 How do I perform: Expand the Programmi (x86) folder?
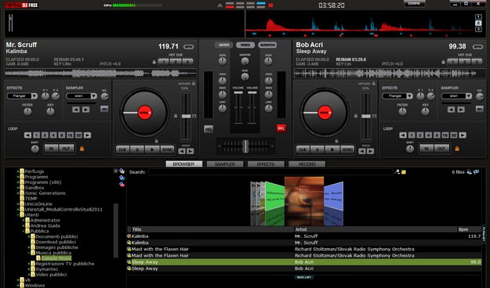18,182
